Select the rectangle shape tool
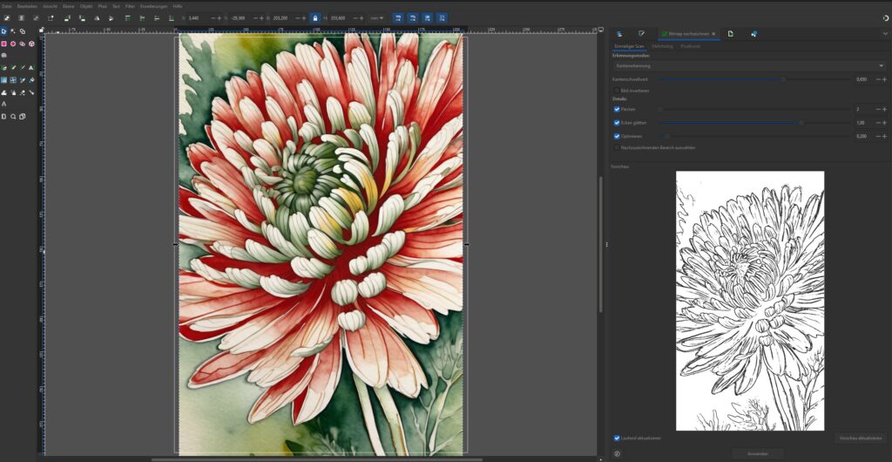 pyautogui.click(x=4, y=44)
